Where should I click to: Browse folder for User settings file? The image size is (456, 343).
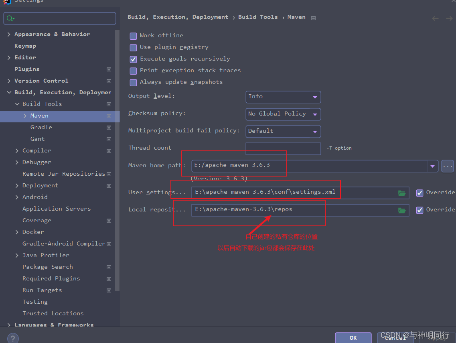coord(401,193)
